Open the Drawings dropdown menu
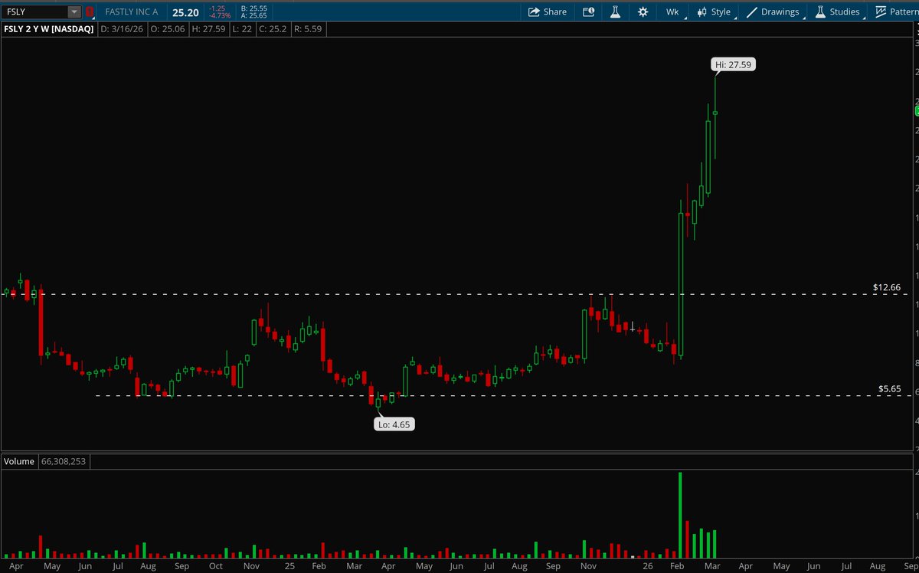The height and width of the screenshot is (573, 919). tap(773, 11)
